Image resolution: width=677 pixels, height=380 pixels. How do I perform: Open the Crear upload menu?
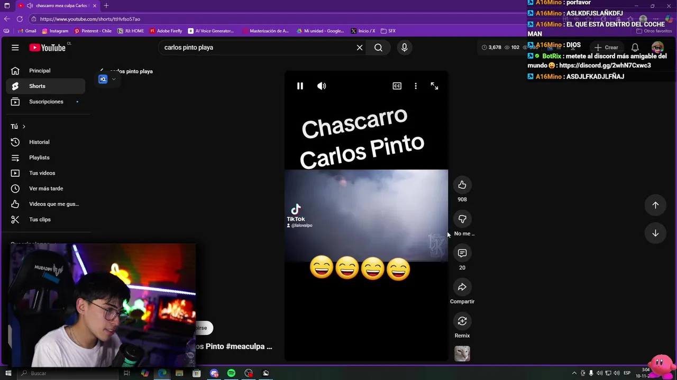[x=606, y=47]
